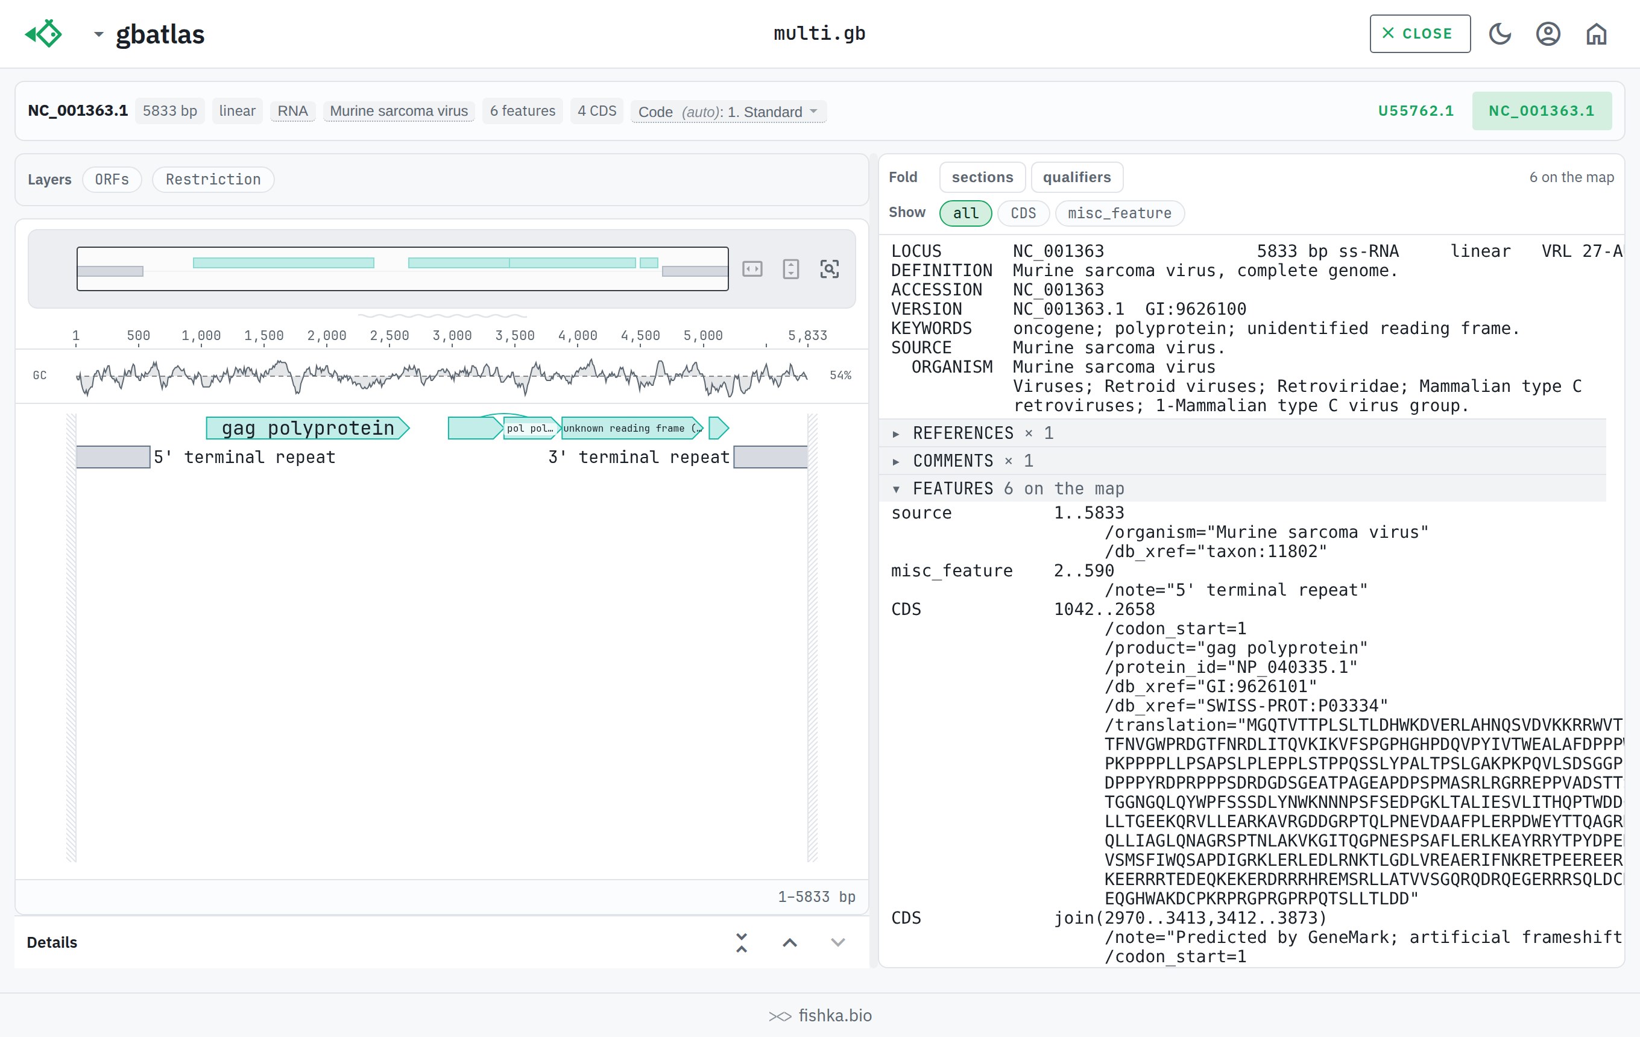Screen dimensions: 1640x1037
Task: Open the dropdown caret beside gbatlas title
Action: 99,34
